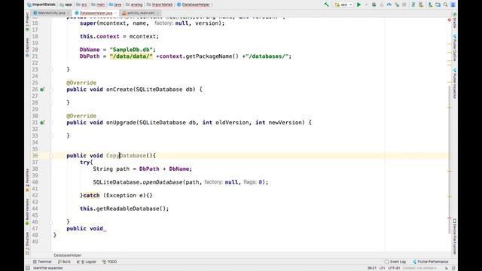Click the cursor position in status bar

pyautogui.click(x=371, y=268)
